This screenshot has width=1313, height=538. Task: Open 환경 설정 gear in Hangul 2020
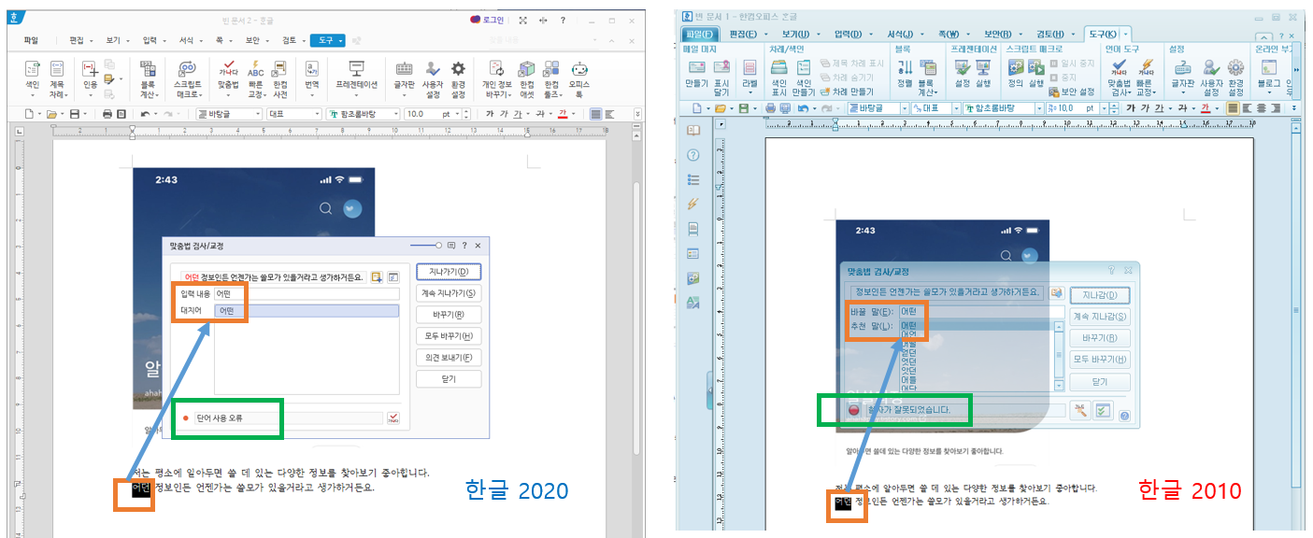pos(459,81)
